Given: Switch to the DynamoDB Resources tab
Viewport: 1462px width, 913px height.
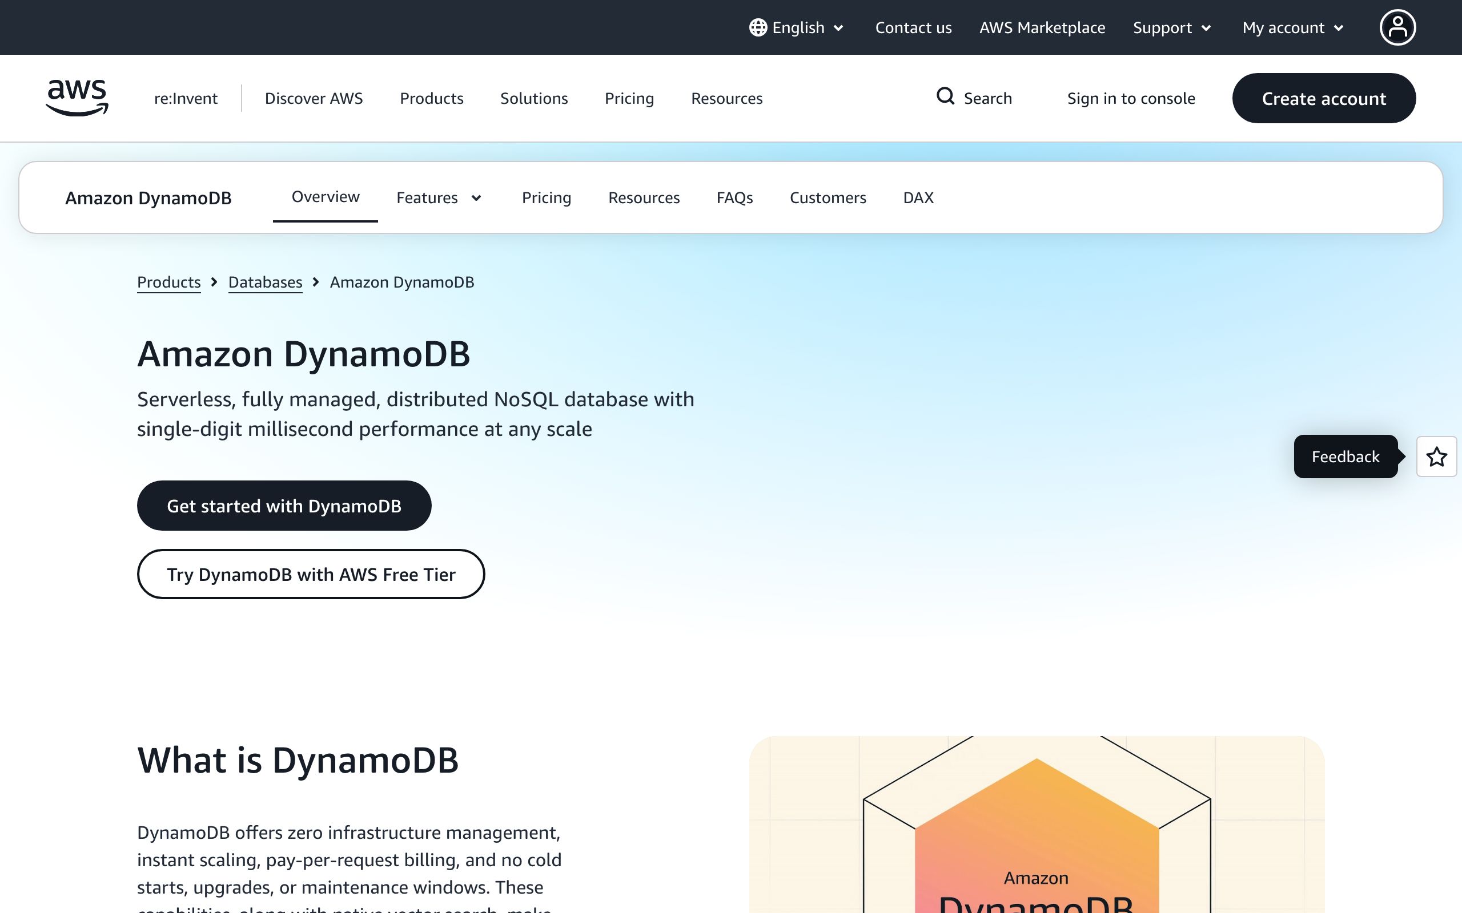Looking at the screenshot, I should [x=644, y=198].
